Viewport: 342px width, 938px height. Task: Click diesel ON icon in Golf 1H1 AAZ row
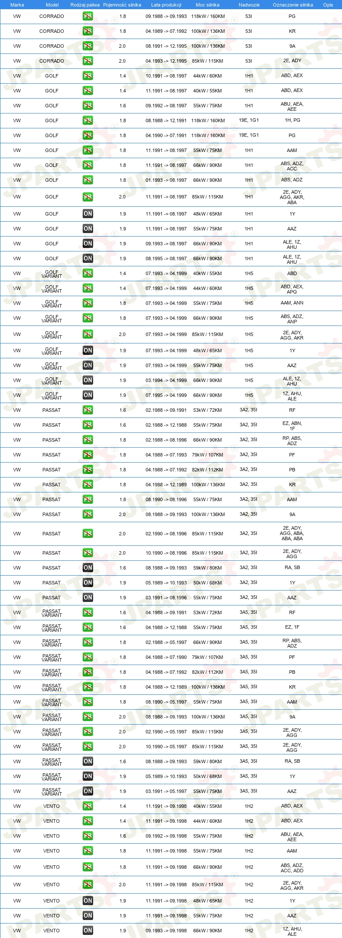click(x=87, y=229)
